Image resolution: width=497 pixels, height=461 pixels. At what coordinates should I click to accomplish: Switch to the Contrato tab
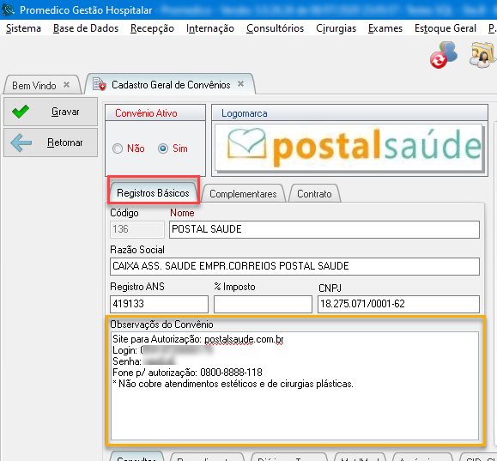(x=314, y=194)
